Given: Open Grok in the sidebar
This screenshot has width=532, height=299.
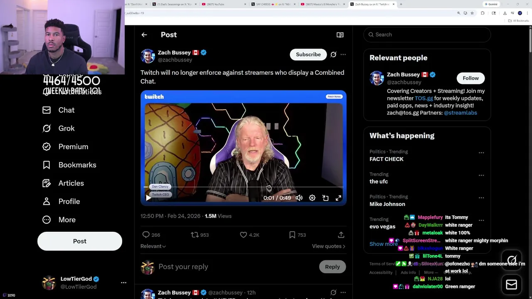Looking at the screenshot, I should (59, 128).
